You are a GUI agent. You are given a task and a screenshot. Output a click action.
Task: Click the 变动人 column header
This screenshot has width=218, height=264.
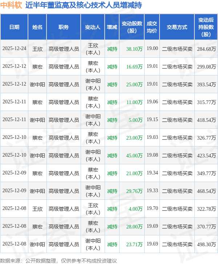click(x=93, y=27)
